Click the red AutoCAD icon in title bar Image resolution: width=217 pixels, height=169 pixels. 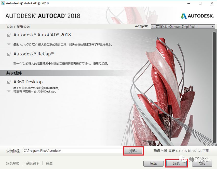[x=3, y=3]
